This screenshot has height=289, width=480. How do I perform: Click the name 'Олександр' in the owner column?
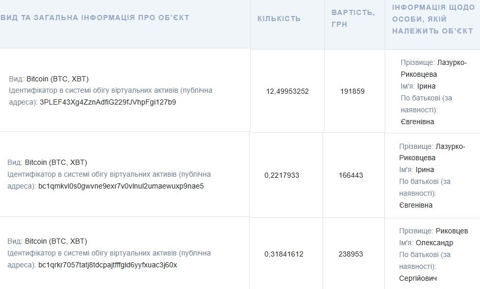click(x=434, y=243)
